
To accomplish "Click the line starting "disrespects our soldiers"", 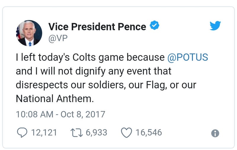I will 106,85.
